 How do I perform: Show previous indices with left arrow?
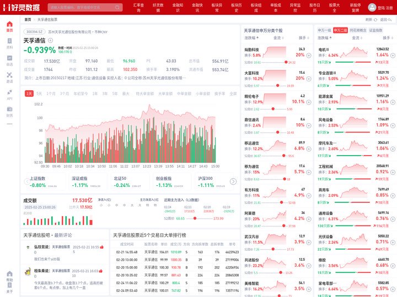pos(27,182)
